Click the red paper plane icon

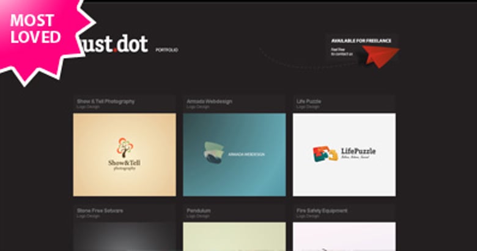coord(381,57)
